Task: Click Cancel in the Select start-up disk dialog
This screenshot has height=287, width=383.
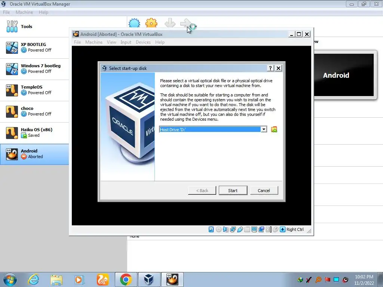Action: click(x=264, y=190)
